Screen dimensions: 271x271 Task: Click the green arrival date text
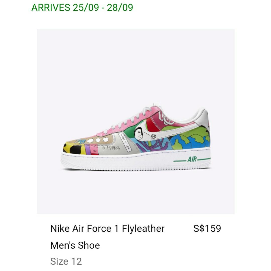pyautogui.click(x=82, y=8)
